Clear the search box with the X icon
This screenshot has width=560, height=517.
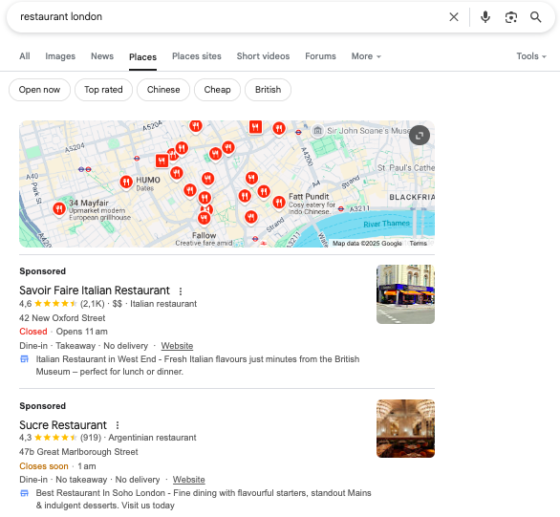[x=454, y=17]
